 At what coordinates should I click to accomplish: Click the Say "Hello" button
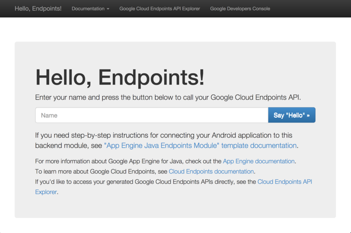coord(292,115)
